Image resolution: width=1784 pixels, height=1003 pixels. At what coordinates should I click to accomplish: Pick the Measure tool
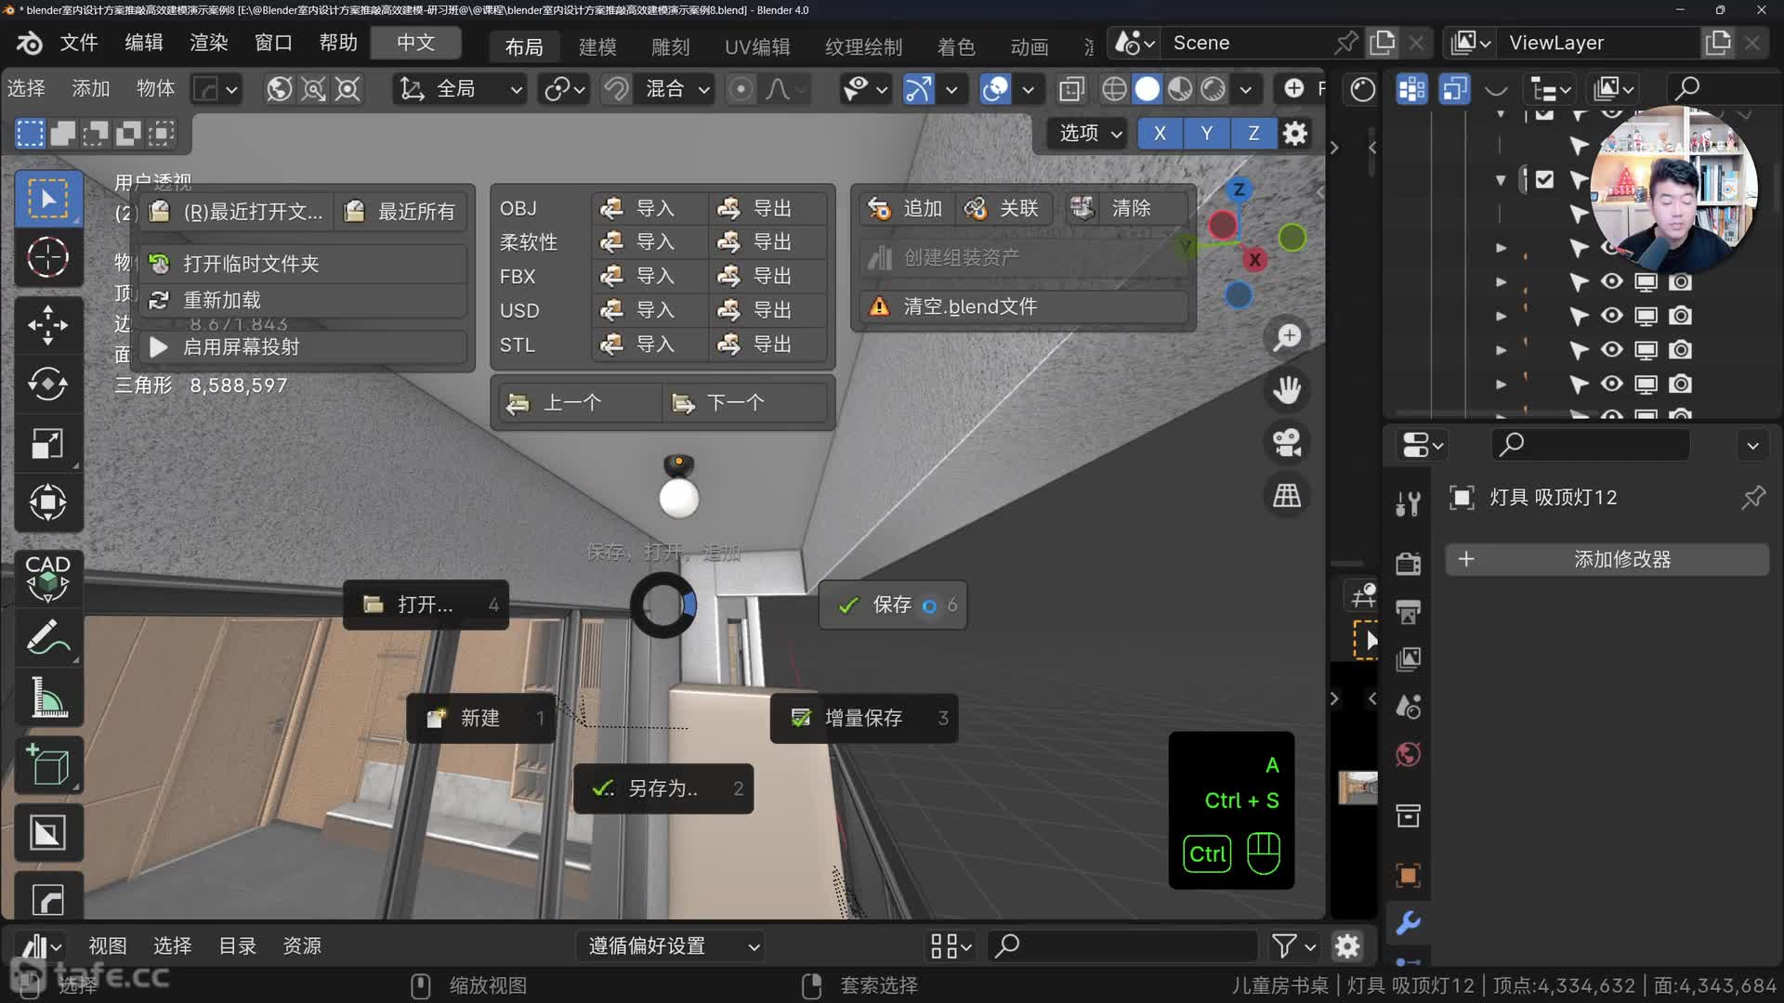coord(47,697)
